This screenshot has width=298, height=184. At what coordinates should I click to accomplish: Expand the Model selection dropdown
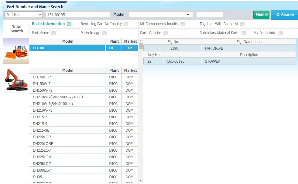[160, 15]
